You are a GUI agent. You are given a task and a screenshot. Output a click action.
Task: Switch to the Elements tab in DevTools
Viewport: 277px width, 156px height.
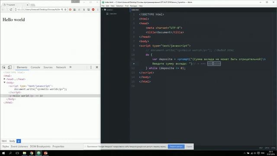(22, 67)
